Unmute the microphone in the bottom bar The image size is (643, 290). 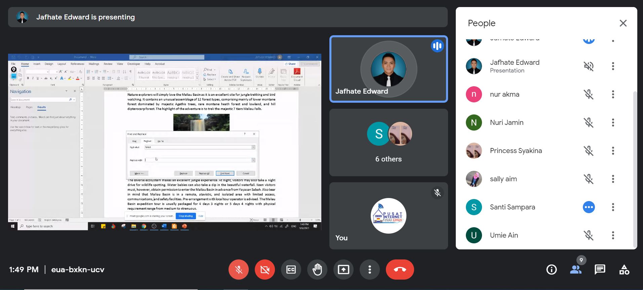tap(239, 270)
